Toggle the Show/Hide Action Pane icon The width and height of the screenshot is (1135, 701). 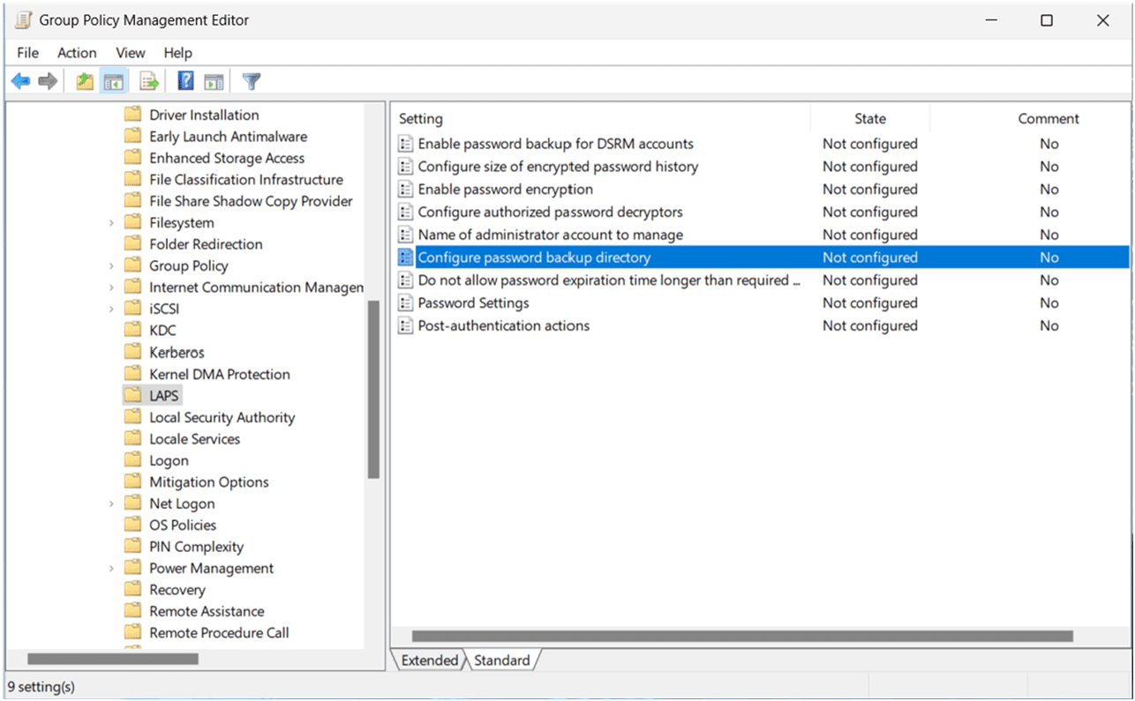tap(214, 80)
